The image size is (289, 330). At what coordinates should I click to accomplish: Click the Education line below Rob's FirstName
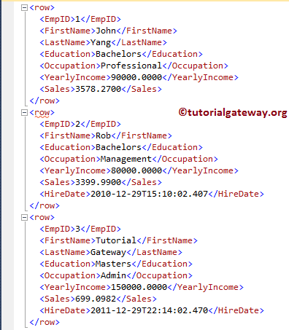coord(121,147)
